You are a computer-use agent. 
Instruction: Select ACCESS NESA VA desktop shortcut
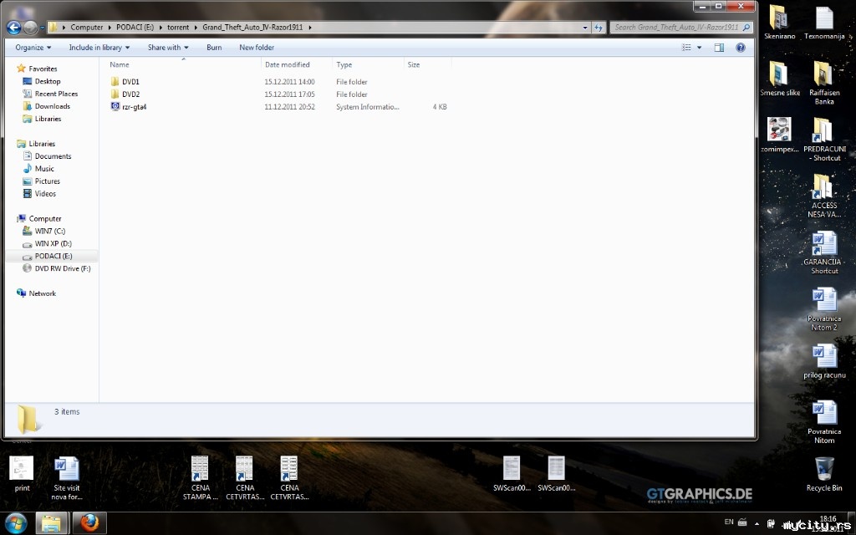click(x=824, y=196)
